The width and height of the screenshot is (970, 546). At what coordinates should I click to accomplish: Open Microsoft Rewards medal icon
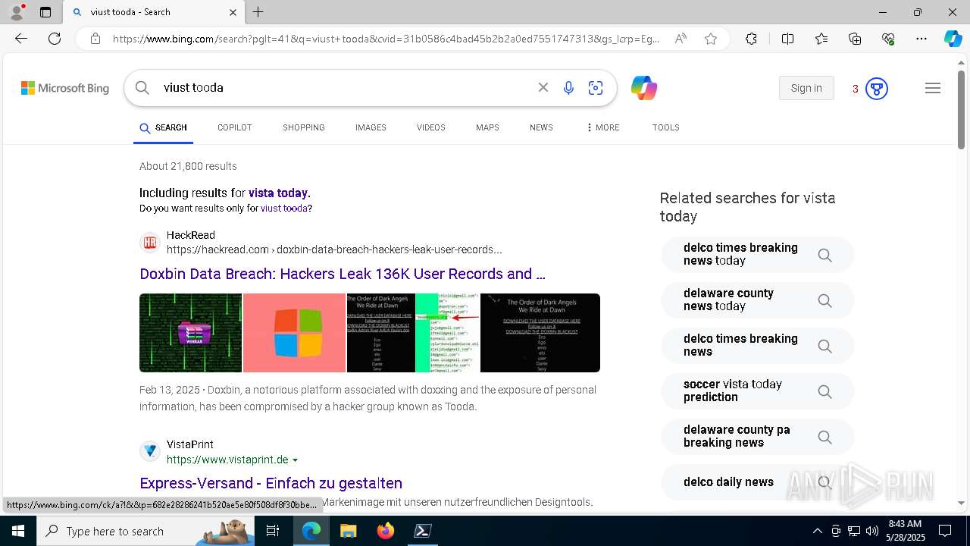pyautogui.click(x=877, y=89)
